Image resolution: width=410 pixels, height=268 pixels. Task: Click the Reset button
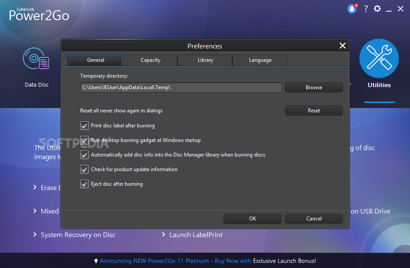point(314,111)
